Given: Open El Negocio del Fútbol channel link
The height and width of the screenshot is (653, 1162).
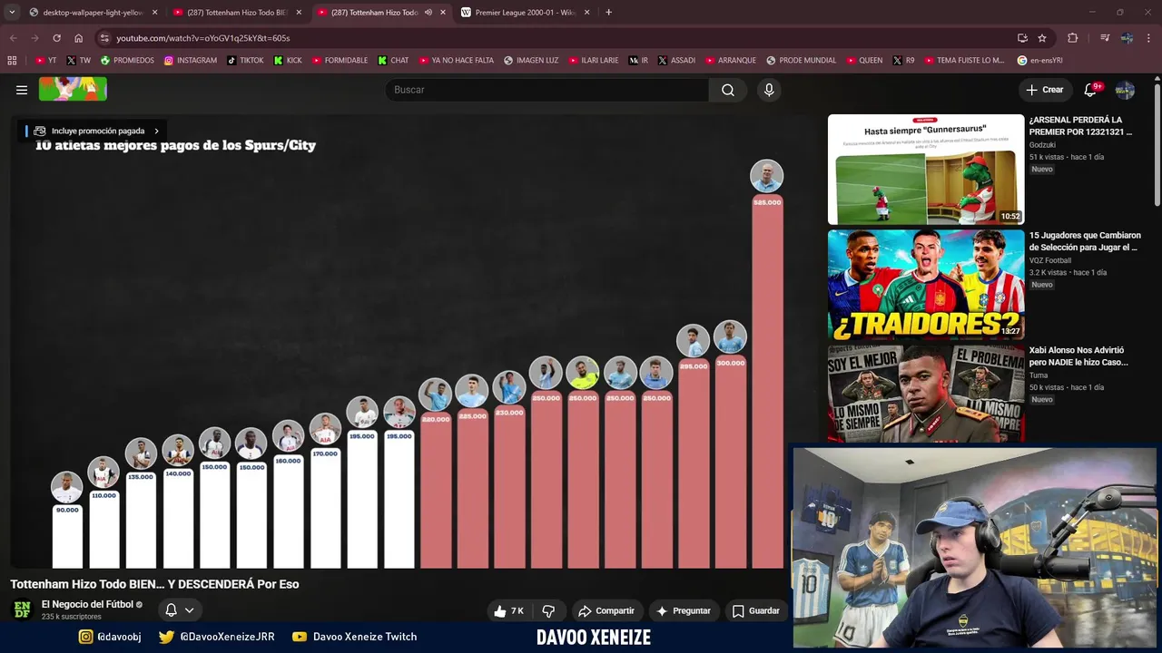Looking at the screenshot, I should click(87, 604).
